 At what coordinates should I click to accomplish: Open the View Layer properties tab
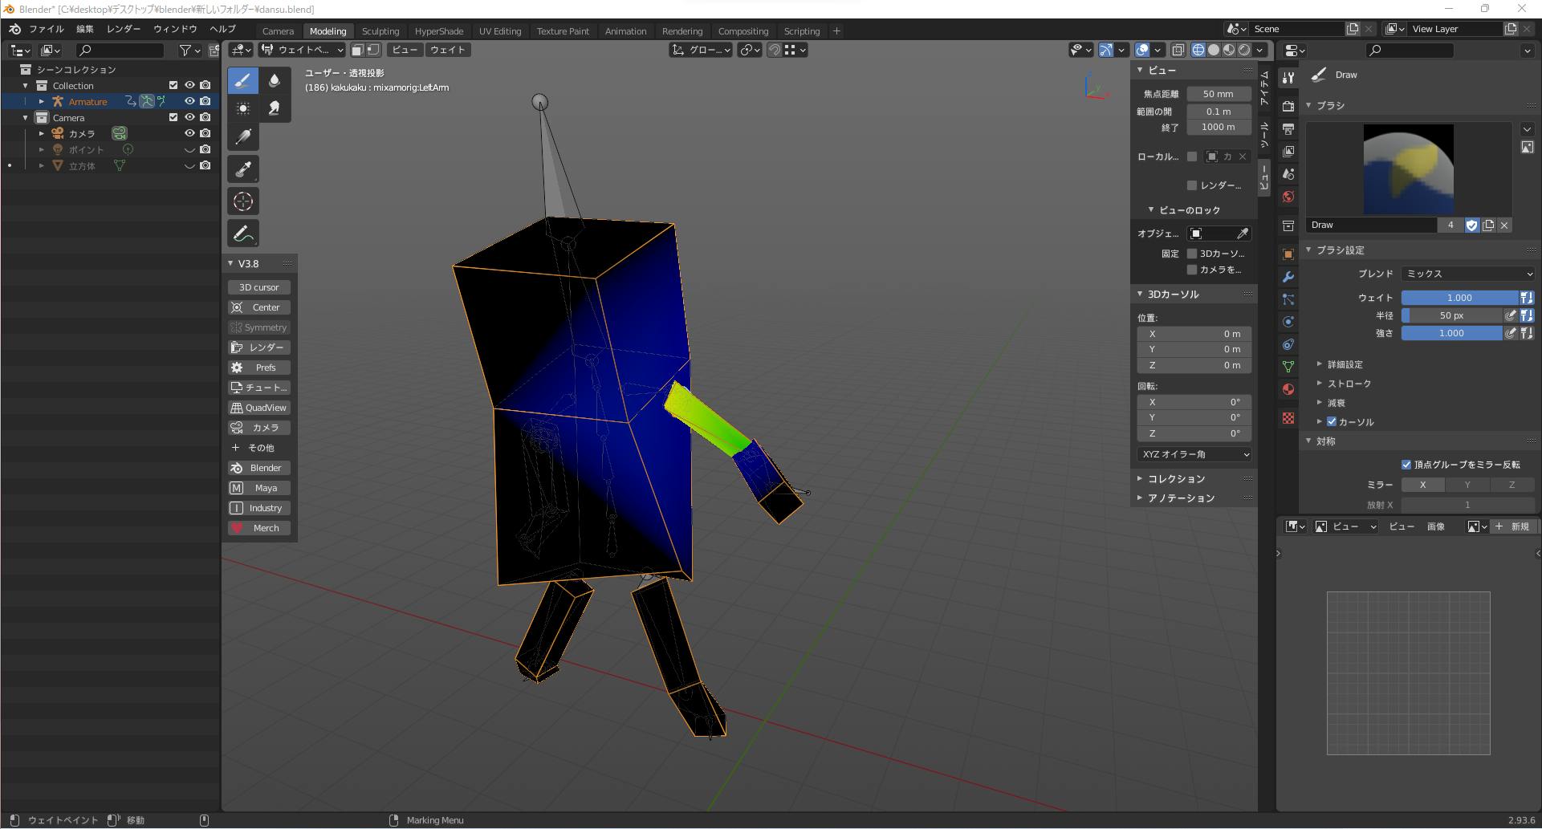1288,151
